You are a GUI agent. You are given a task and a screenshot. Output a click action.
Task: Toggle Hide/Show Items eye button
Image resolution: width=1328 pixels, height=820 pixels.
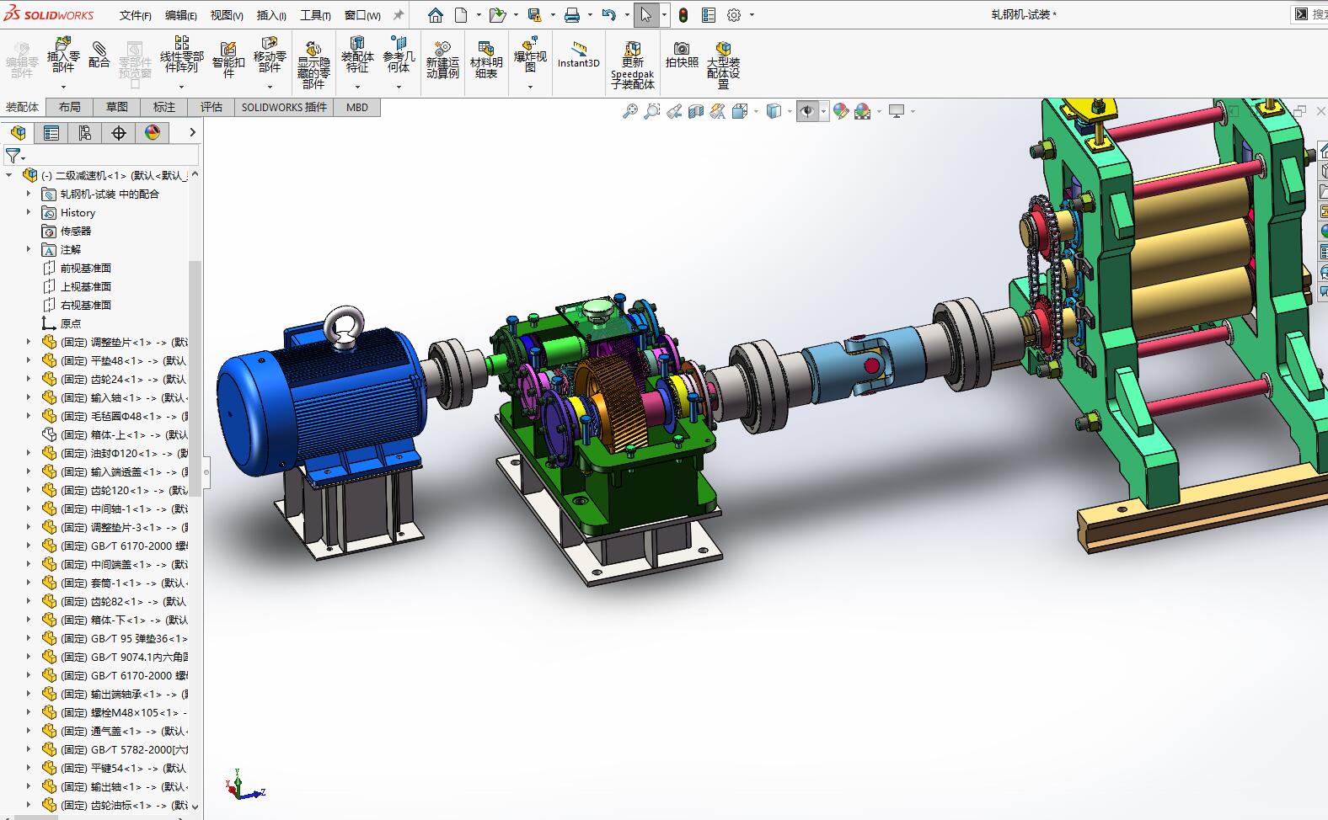point(807,111)
